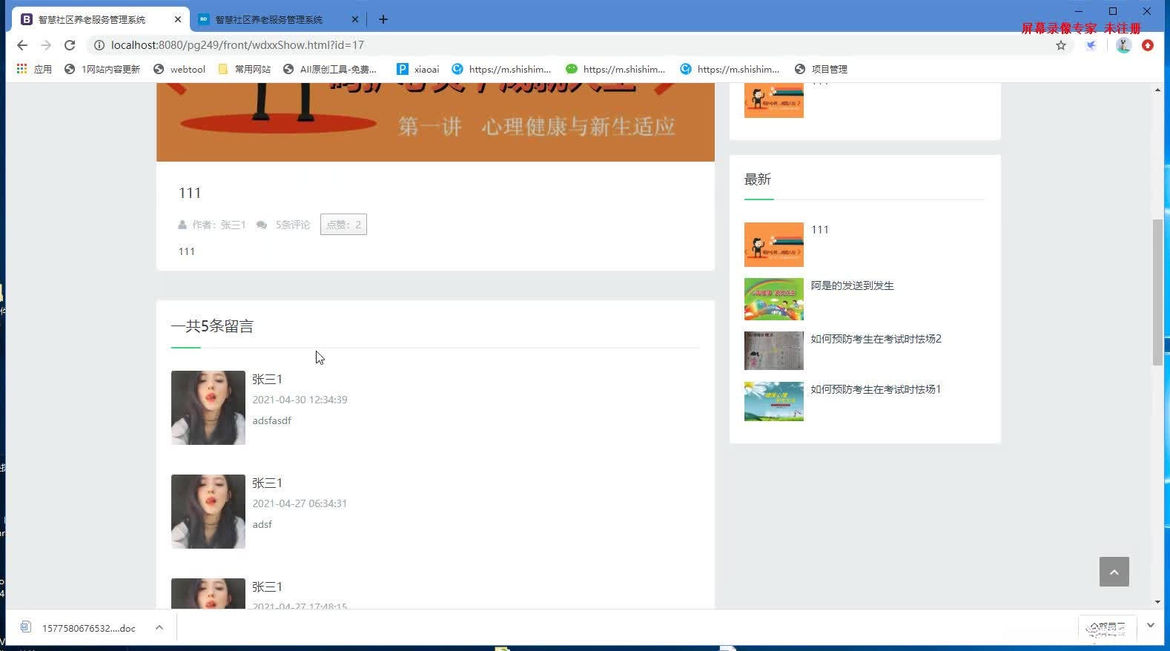Screen dimensions: 1170x651
Task: Open the webtool bookmark
Action: (x=179, y=69)
